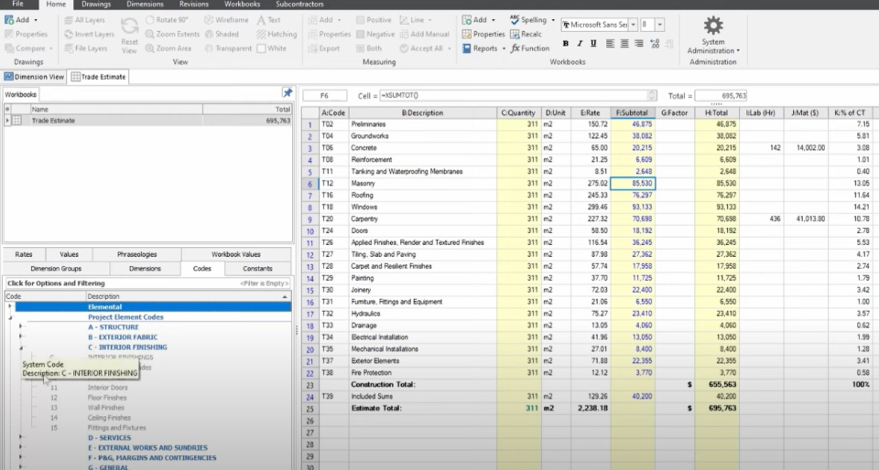The height and width of the screenshot is (470, 879).
Task: Toggle the Positive measuring option
Action: [374, 19]
